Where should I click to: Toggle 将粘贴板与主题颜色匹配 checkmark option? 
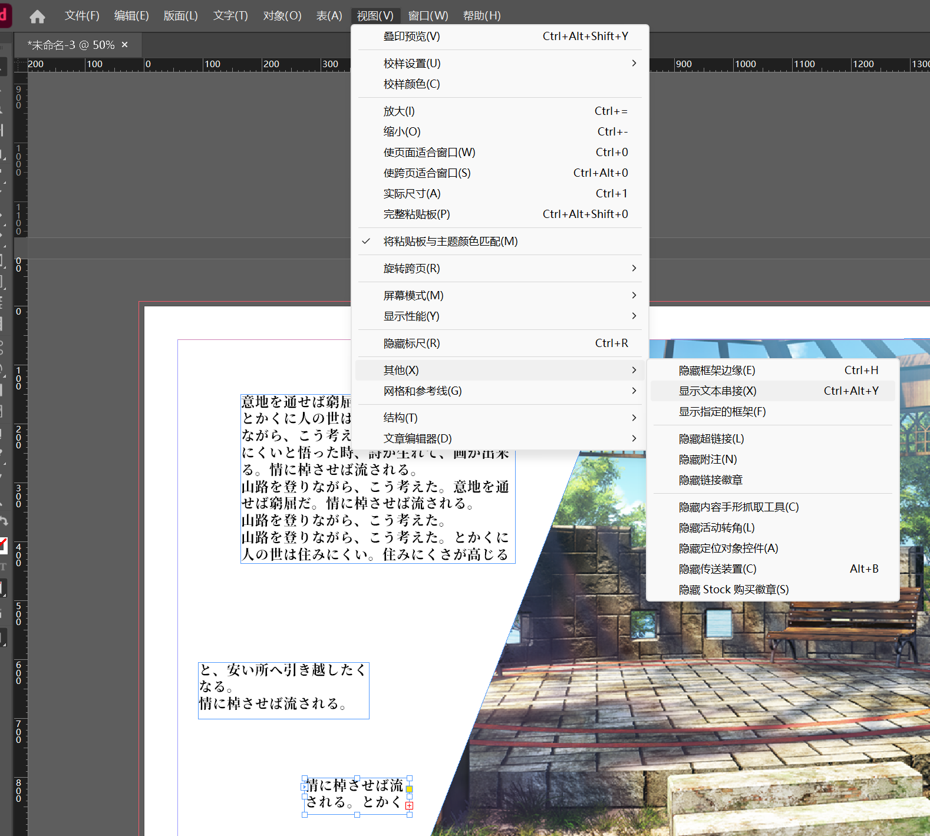[450, 242]
